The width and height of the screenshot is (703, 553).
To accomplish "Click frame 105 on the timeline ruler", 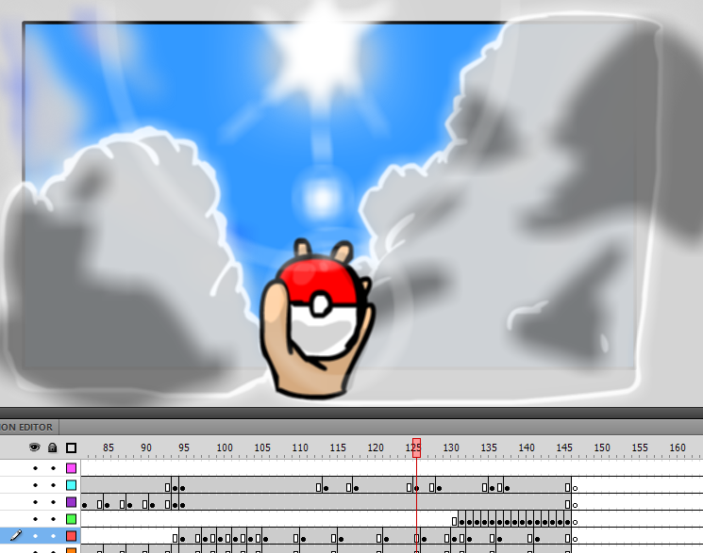I will pyautogui.click(x=262, y=447).
